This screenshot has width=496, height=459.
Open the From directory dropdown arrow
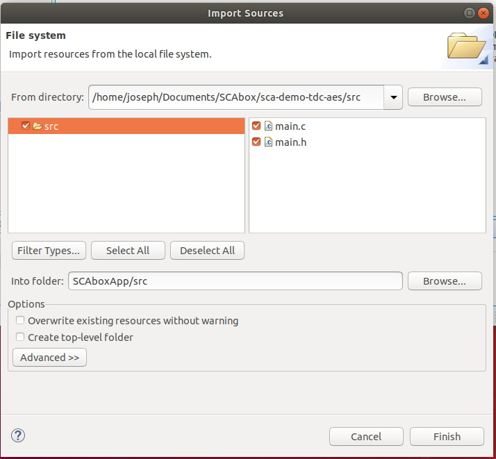(x=393, y=98)
